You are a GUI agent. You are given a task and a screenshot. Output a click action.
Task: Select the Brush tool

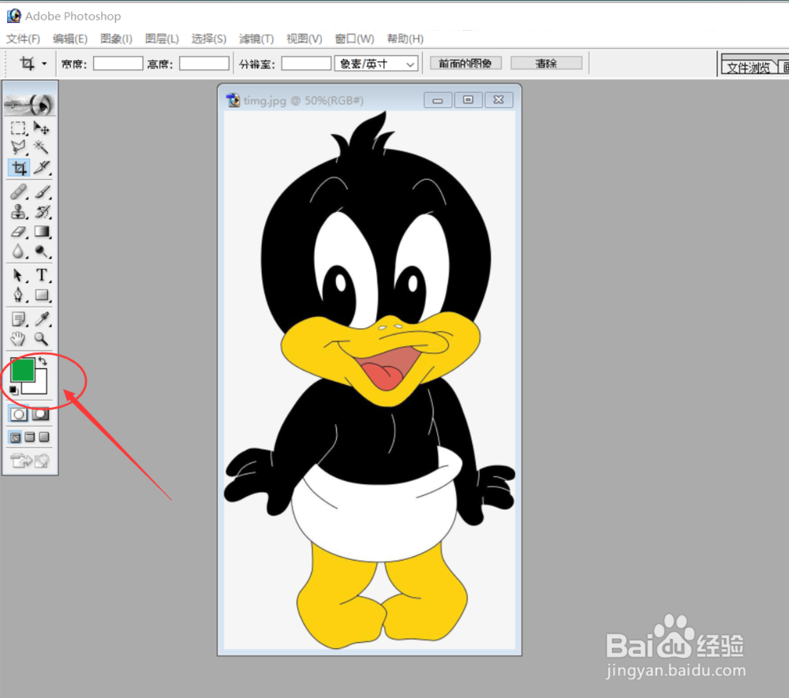(42, 192)
